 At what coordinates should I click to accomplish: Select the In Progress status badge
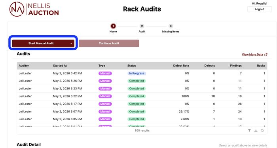(137, 73)
